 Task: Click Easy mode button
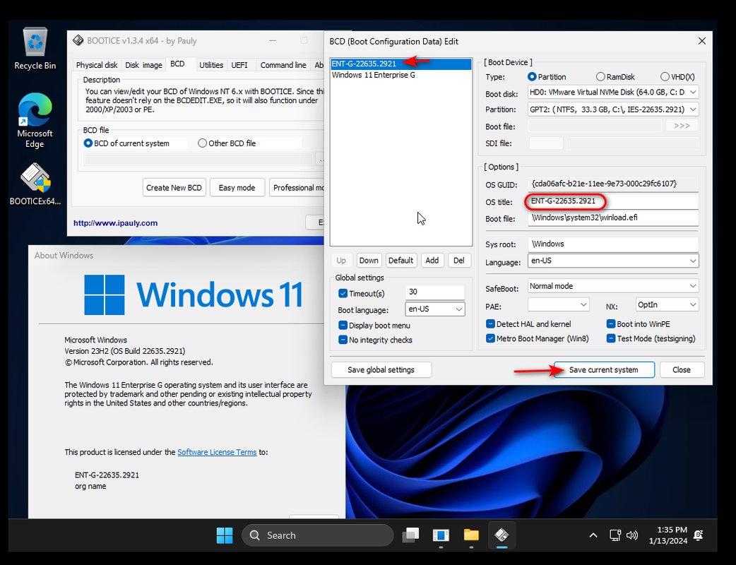237,188
